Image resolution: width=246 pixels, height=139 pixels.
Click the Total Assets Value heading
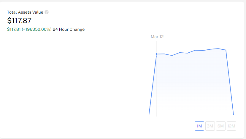point(25,12)
